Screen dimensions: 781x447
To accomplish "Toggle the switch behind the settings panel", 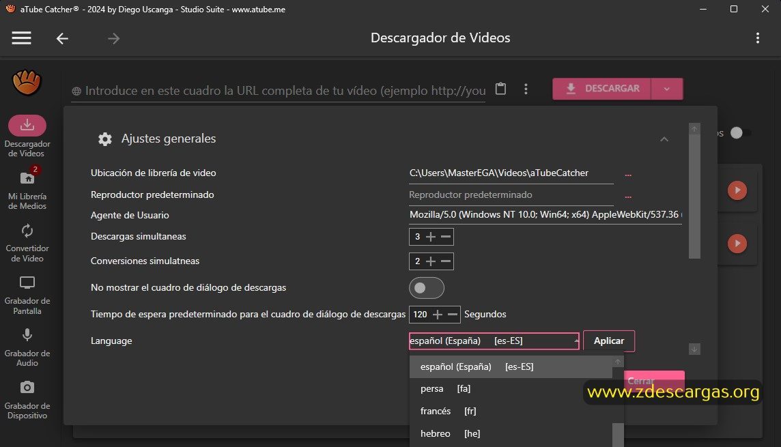I will click(739, 133).
